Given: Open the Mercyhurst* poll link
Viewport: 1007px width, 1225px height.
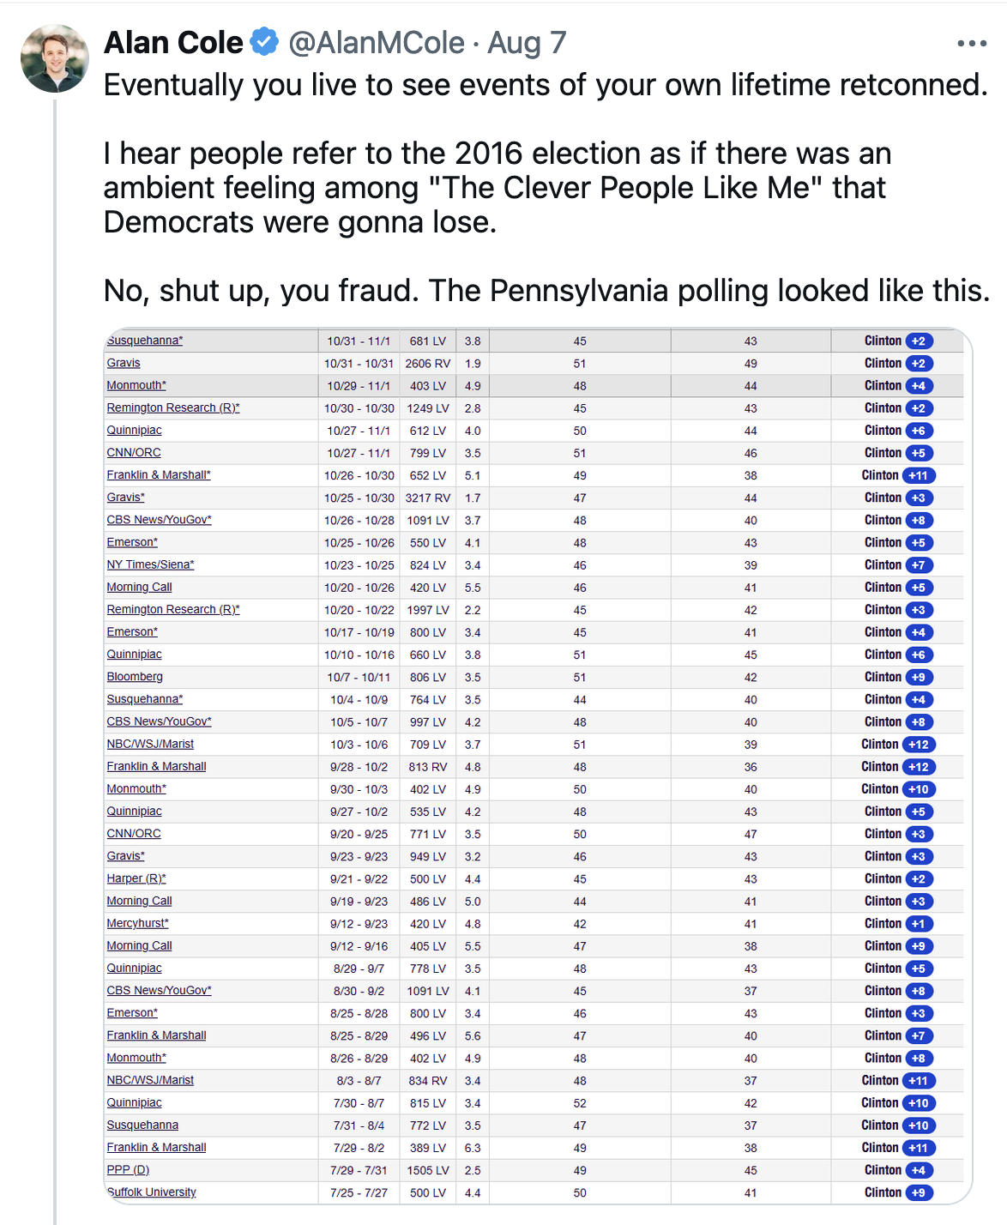Looking at the screenshot, I should 137,923.
